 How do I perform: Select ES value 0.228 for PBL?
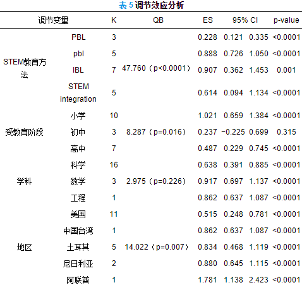207,37
